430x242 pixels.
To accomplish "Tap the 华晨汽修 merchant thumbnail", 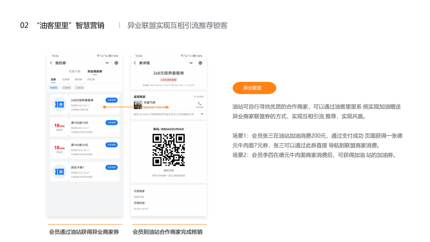I will pos(138,105).
